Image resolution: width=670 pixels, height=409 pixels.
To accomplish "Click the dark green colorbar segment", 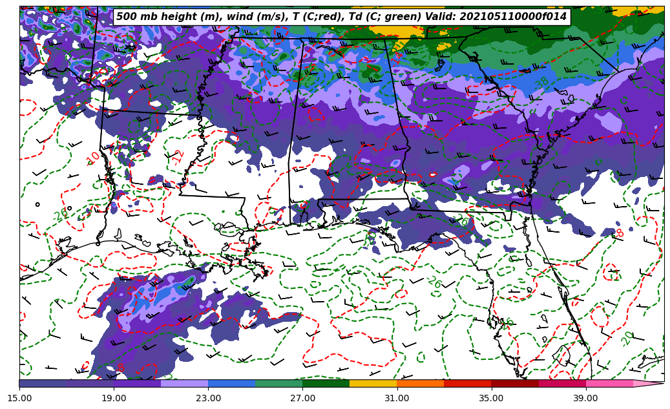I will [x=326, y=383].
